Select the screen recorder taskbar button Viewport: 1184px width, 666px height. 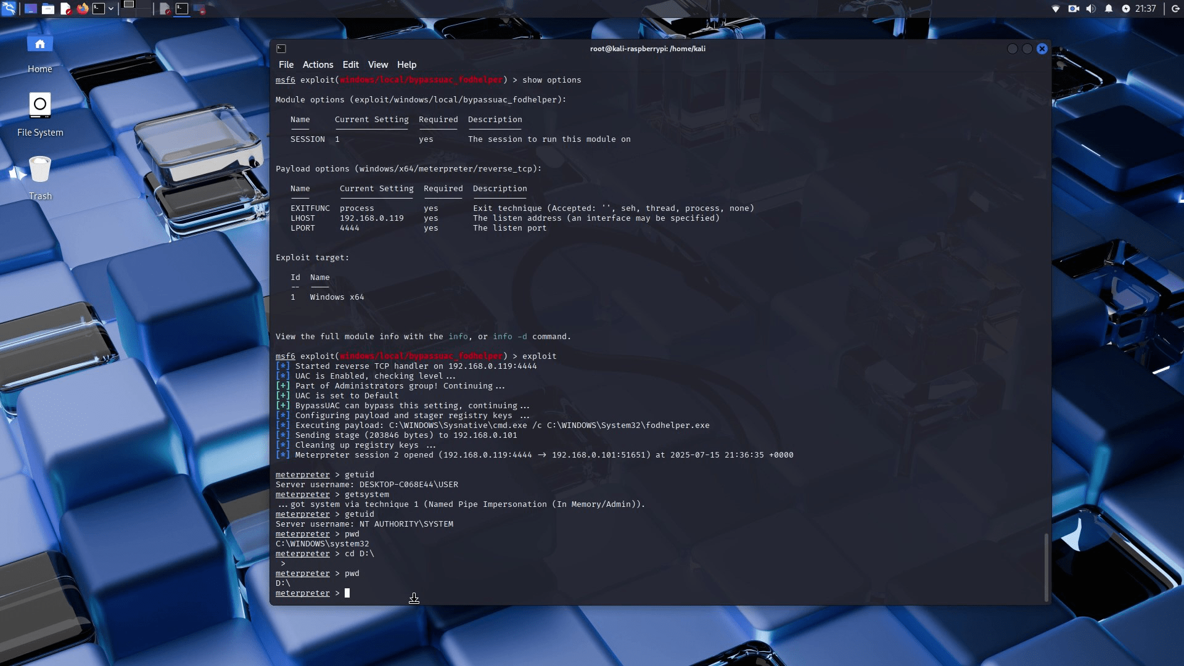pyautogui.click(x=199, y=9)
